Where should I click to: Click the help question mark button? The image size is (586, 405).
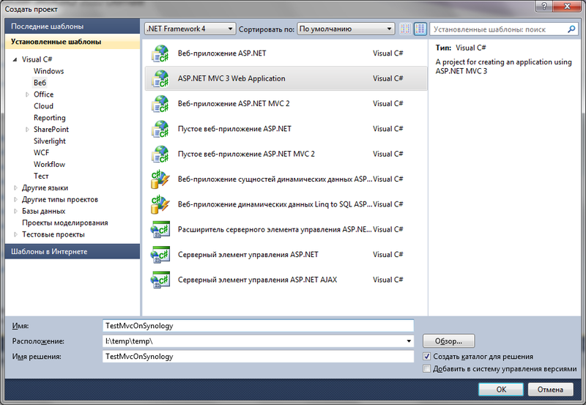(x=544, y=6)
